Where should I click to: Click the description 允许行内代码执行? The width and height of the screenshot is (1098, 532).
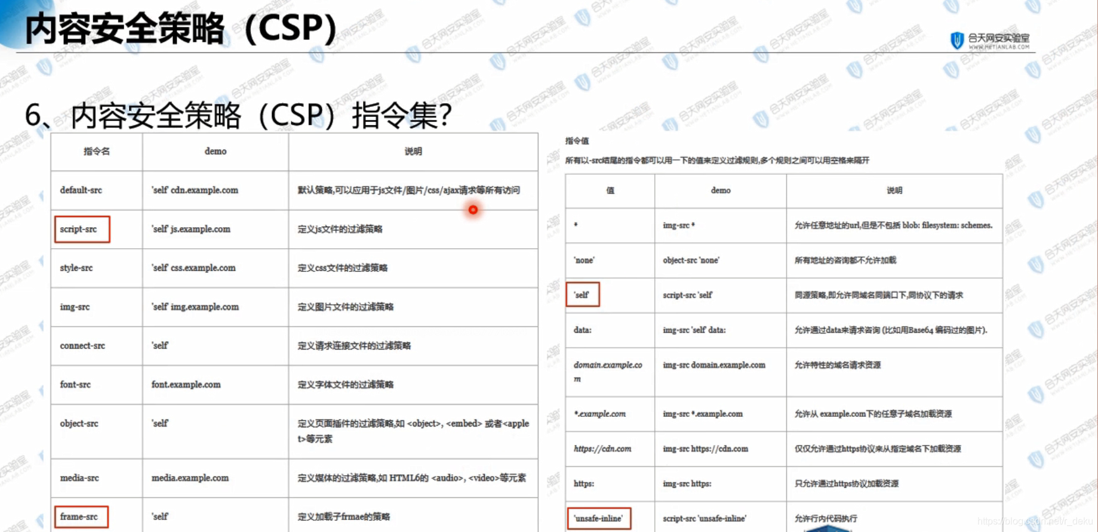point(826,518)
